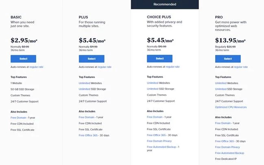Open regular rate link under Pro plan

[241, 67]
